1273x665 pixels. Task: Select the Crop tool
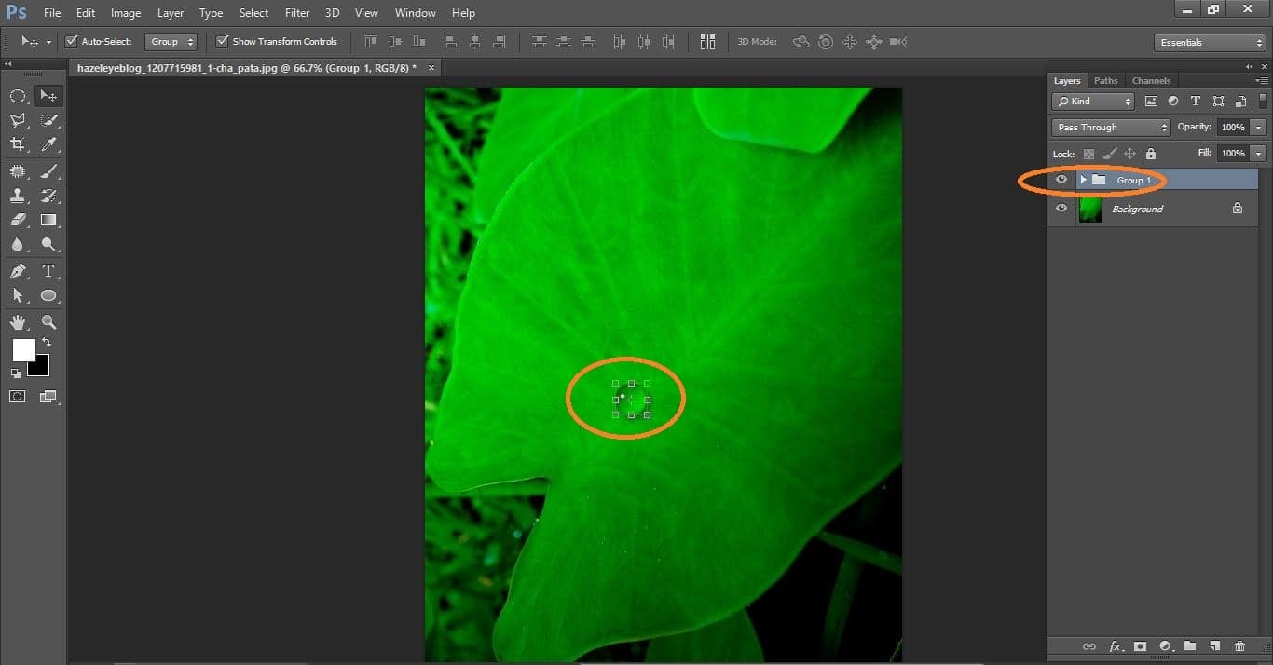coord(19,144)
